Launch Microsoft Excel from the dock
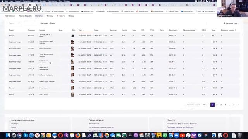The image size is (248, 139). [x=124, y=136]
